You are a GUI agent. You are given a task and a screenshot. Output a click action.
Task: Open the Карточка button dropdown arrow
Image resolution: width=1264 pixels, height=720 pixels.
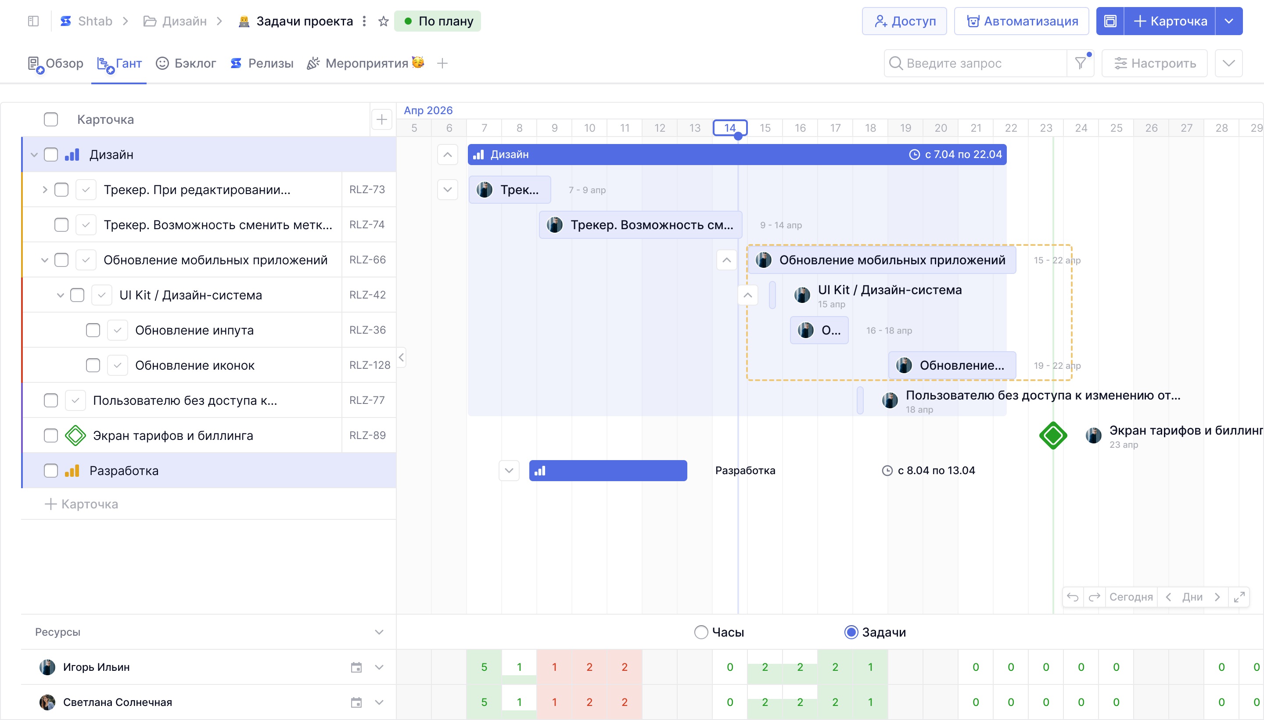pyautogui.click(x=1228, y=21)
